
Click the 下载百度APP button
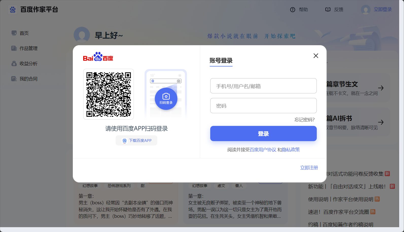coord(136,141)
